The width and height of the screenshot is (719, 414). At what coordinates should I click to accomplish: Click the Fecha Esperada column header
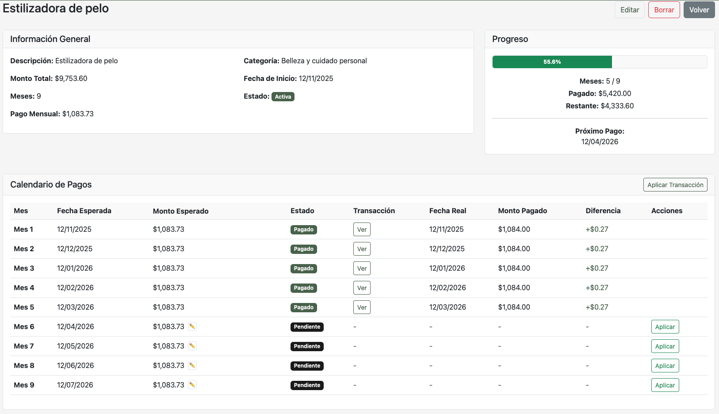pos(84,211)
